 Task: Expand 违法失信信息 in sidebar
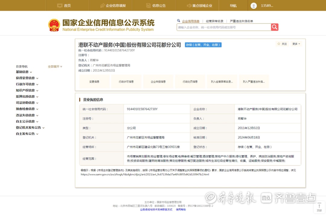click(27, 115)
